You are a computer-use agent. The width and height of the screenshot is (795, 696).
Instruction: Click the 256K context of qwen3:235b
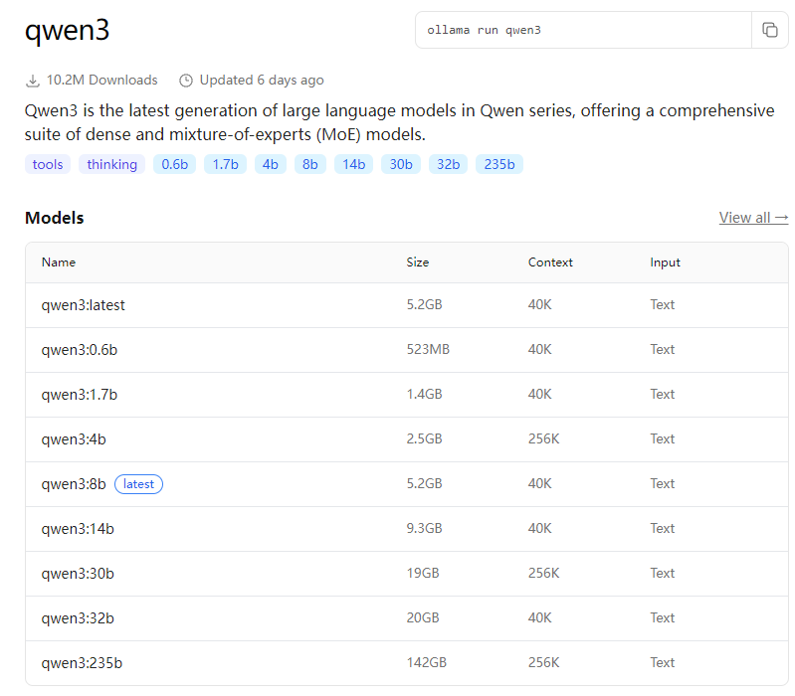544,662
